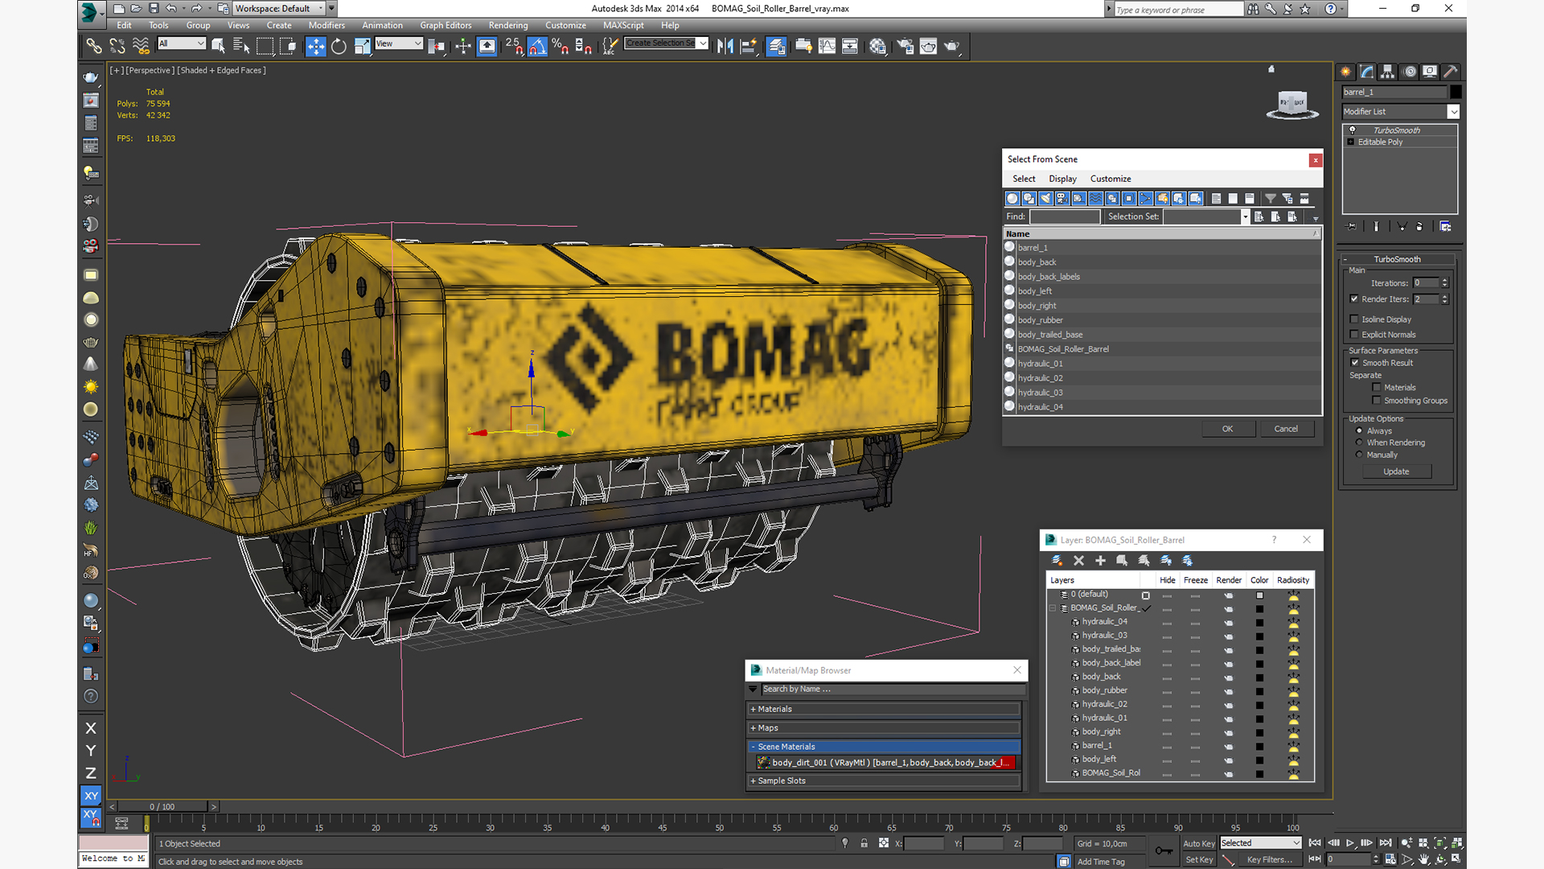Open the Display command panel tab
Viewport: 1544px width, 869px height.
pos(1430,72)
